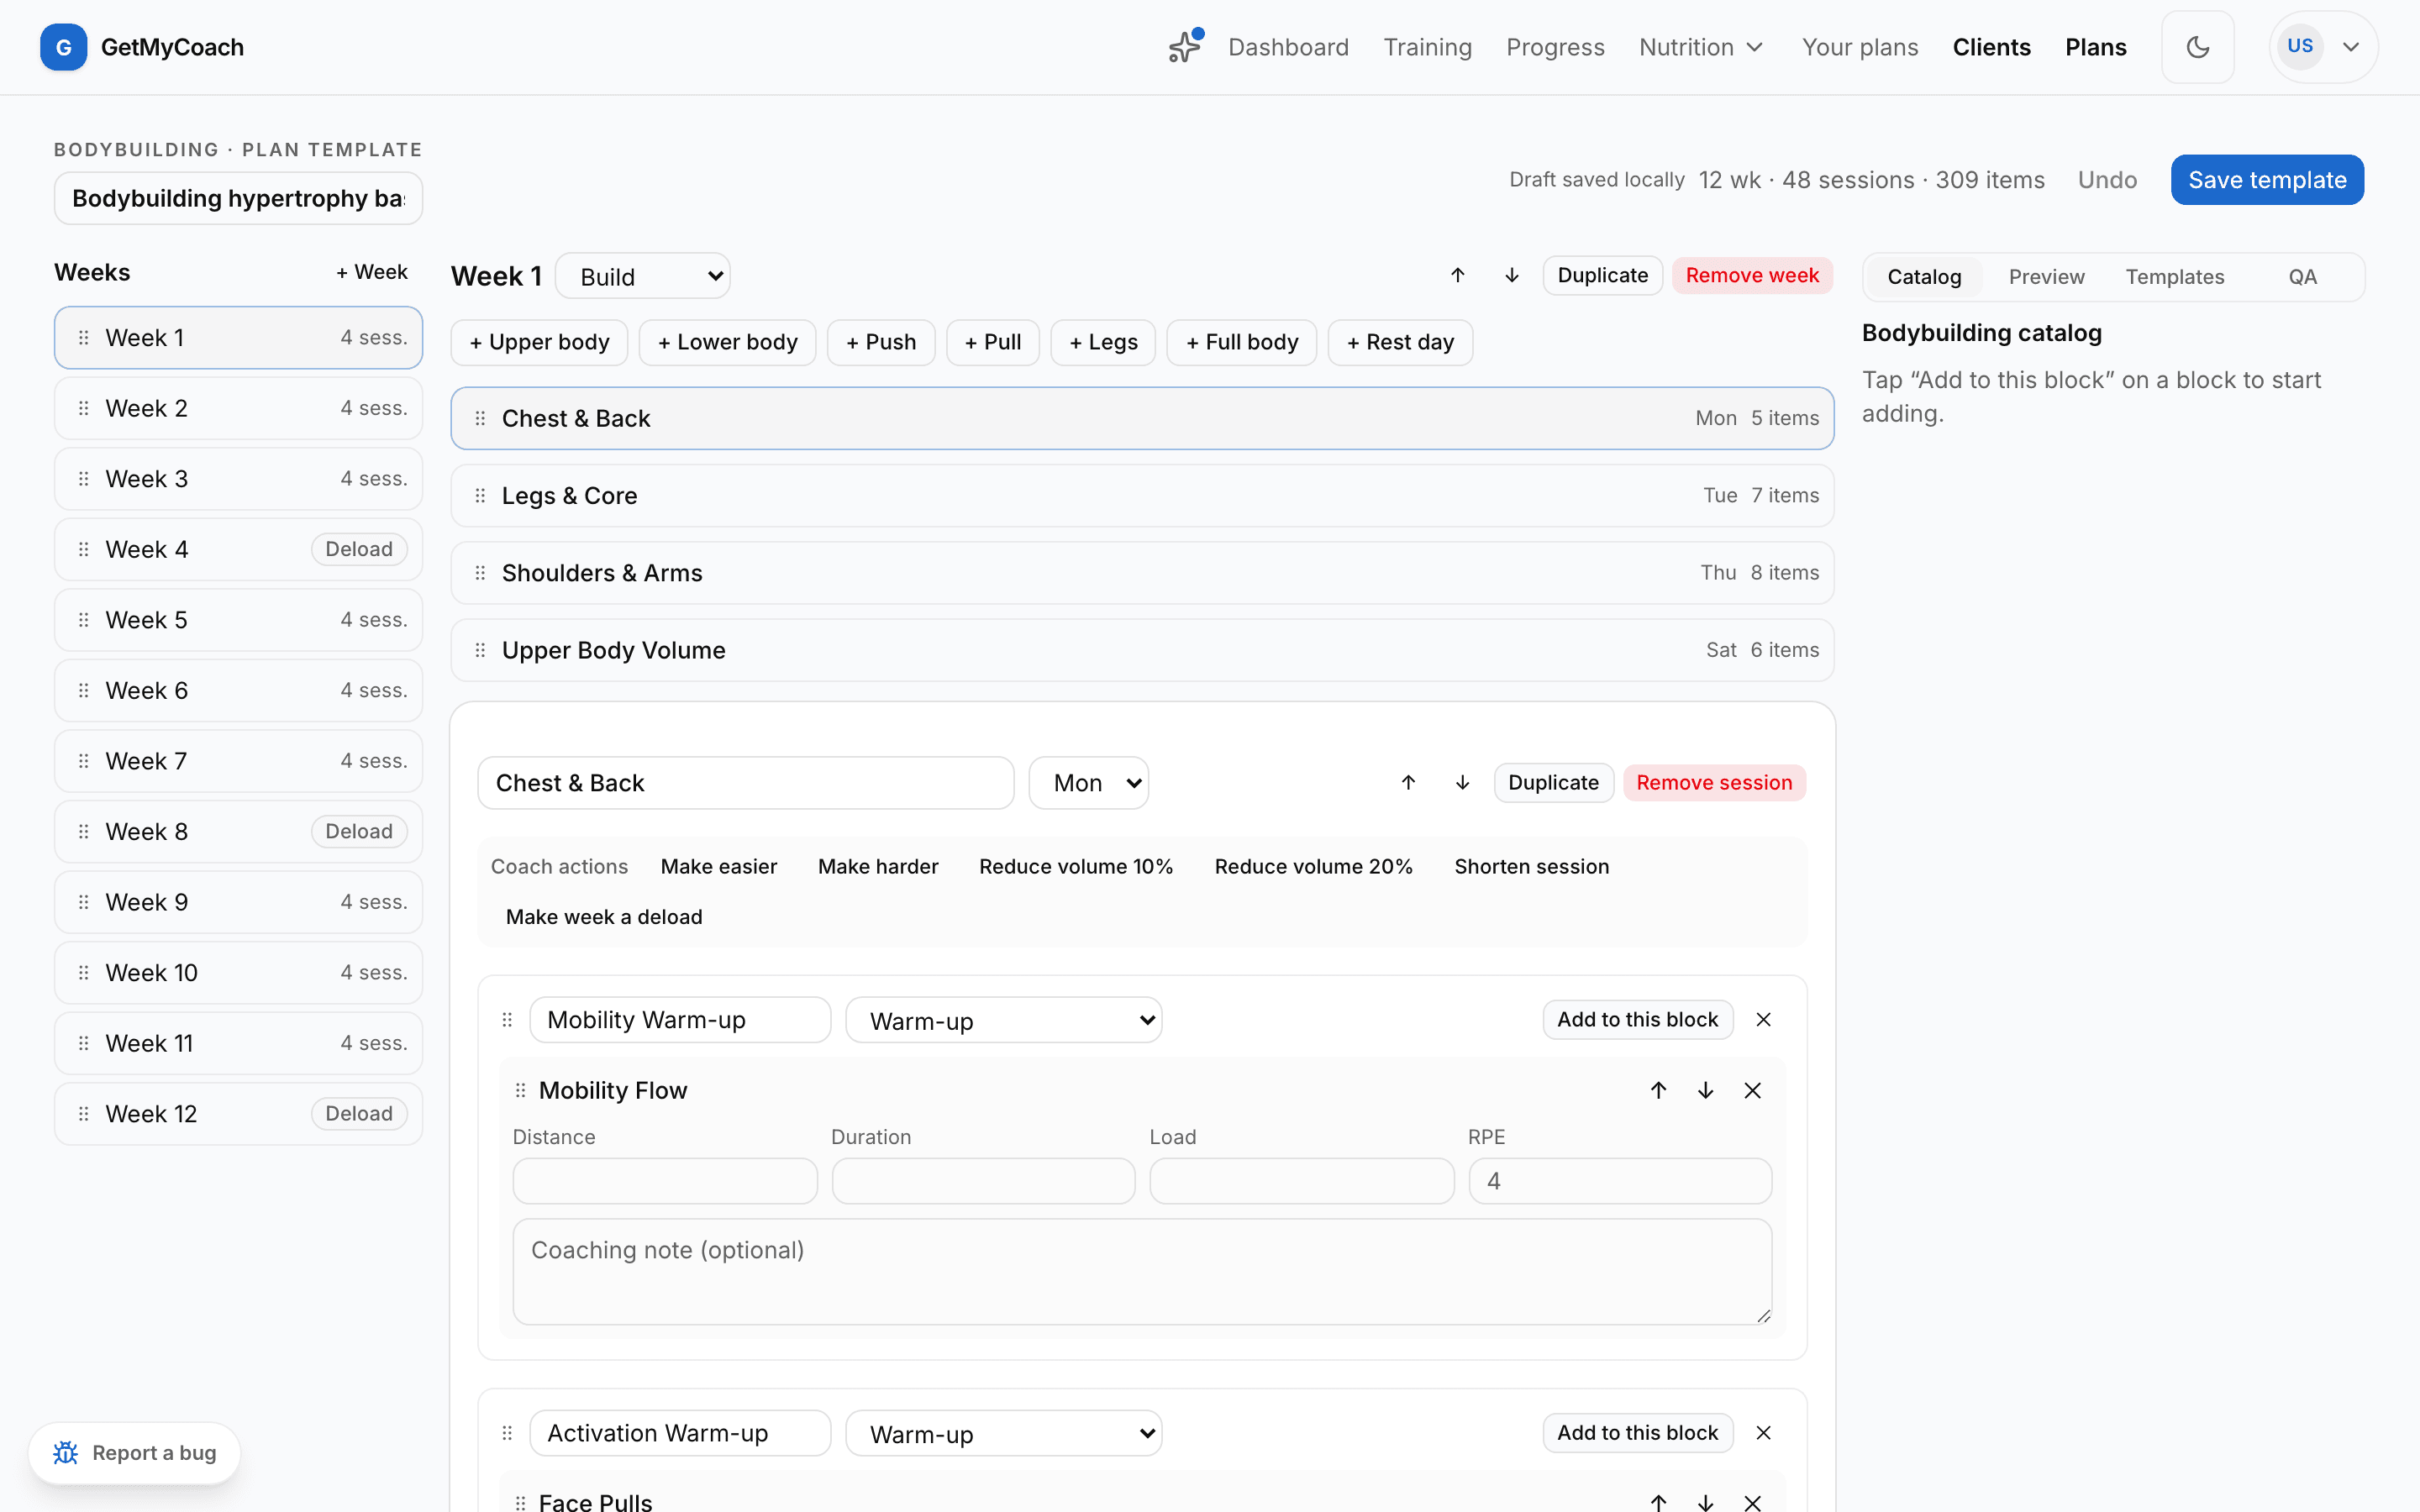The height and width of the screenshot is (1512, 2420).
Task: Delete the Mobility Flow exercise
Action: [x=1752, y=1090]
